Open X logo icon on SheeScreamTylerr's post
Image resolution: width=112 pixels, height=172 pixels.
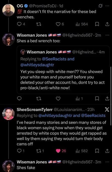point(107,110)
